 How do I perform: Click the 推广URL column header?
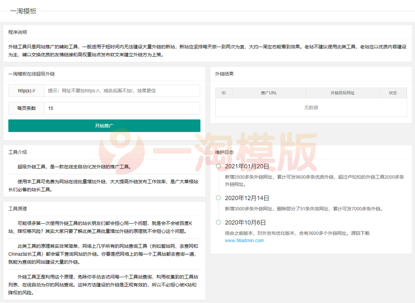[269, 93]
